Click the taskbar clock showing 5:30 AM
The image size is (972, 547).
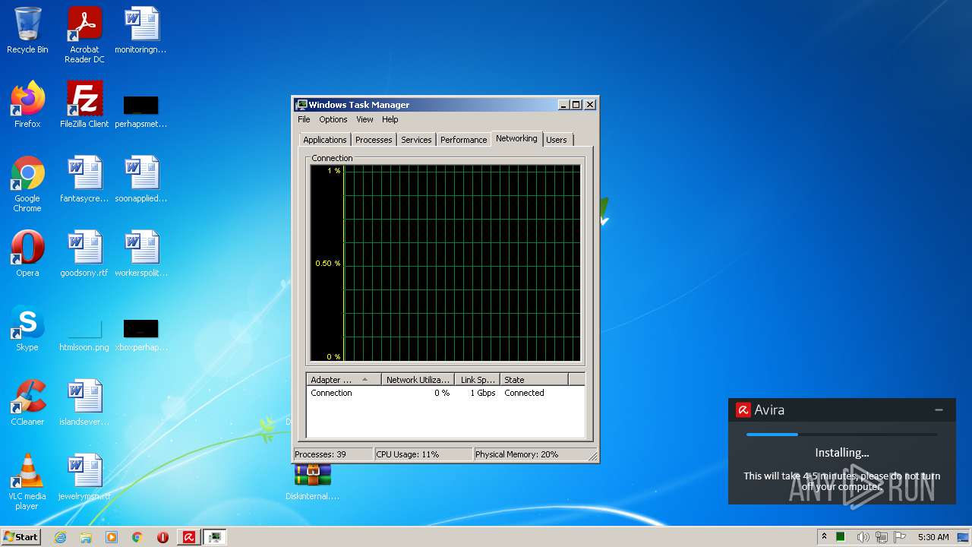933,537
